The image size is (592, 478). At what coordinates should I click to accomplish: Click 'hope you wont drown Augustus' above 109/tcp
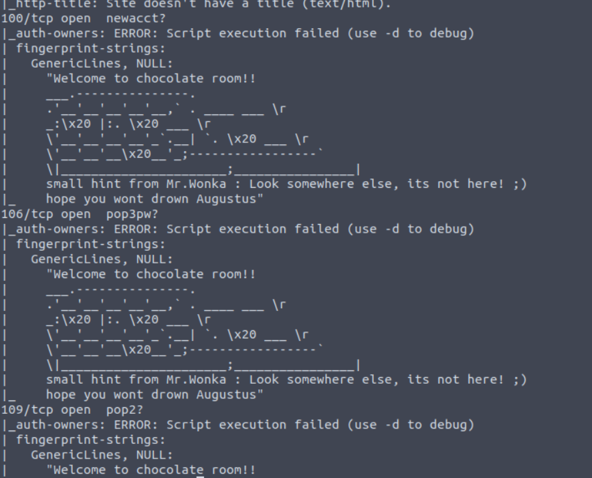[x=155, y=395]
